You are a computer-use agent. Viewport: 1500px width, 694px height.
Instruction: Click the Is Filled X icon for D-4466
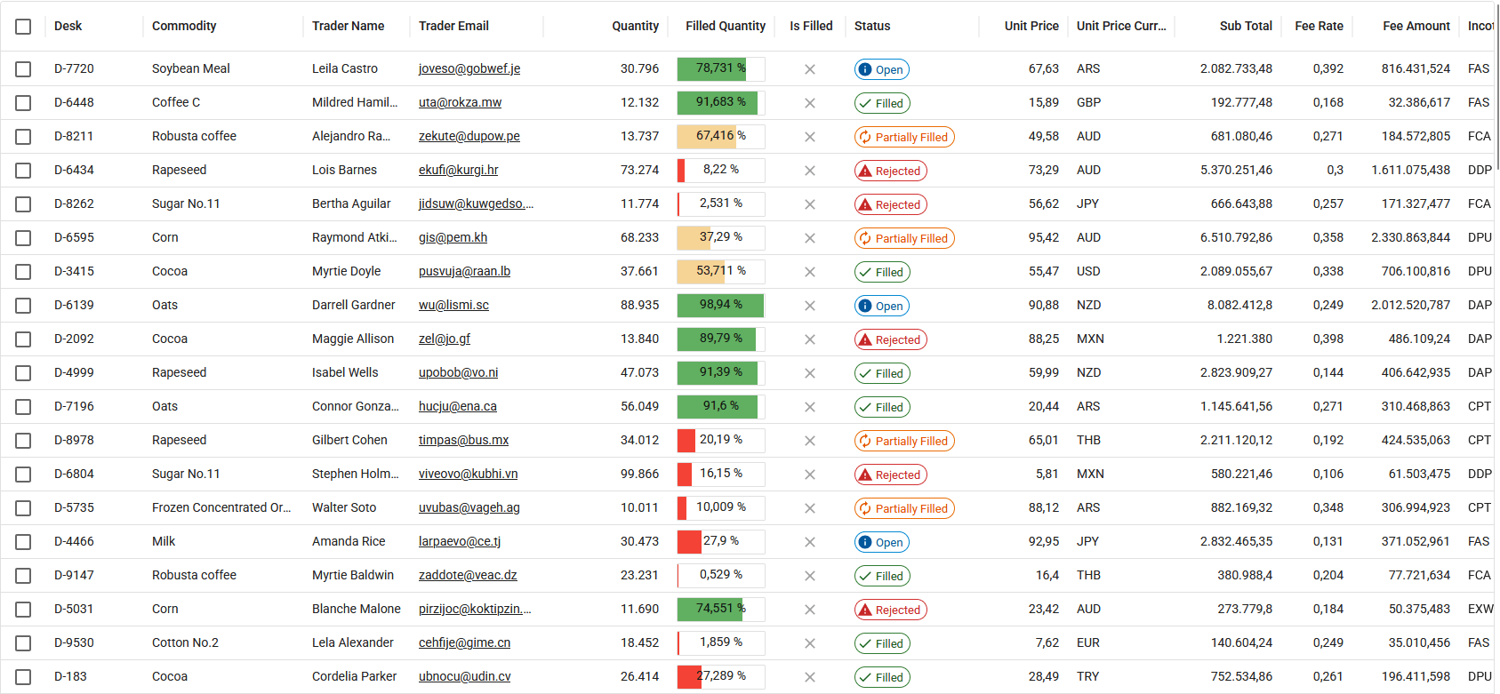point(810,542)
